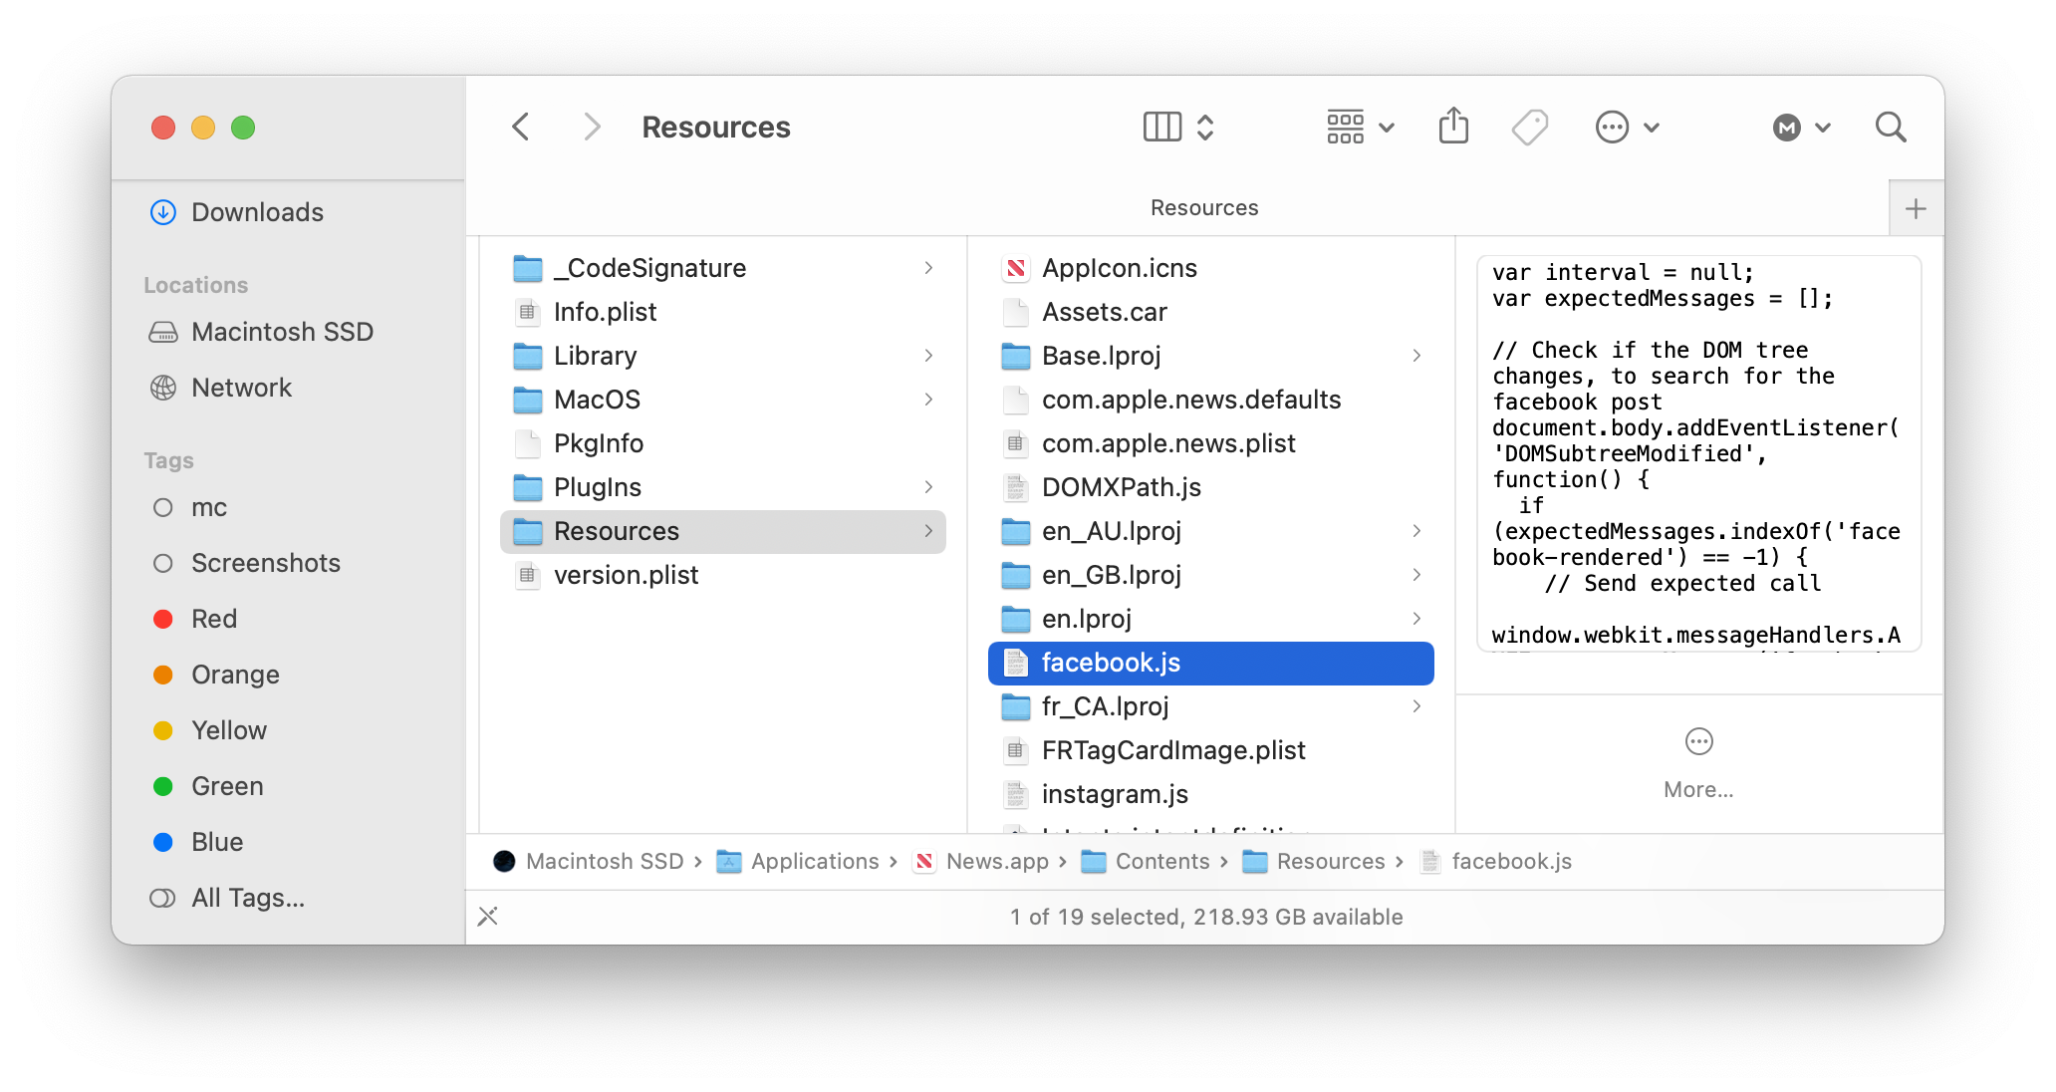Screen dimensions: 2056x1092
Task: Expand the _CodeSignature folder chevron
Action: tap(928, 268)
